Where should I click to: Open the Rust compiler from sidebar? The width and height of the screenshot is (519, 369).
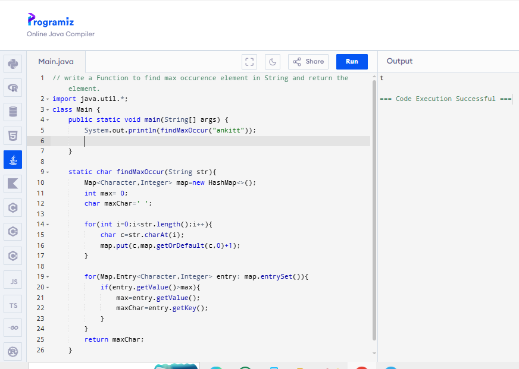click(x=13, y=352)
